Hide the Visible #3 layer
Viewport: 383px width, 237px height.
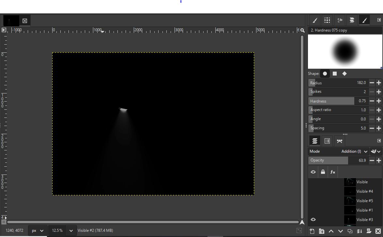(x=313, y=220)
